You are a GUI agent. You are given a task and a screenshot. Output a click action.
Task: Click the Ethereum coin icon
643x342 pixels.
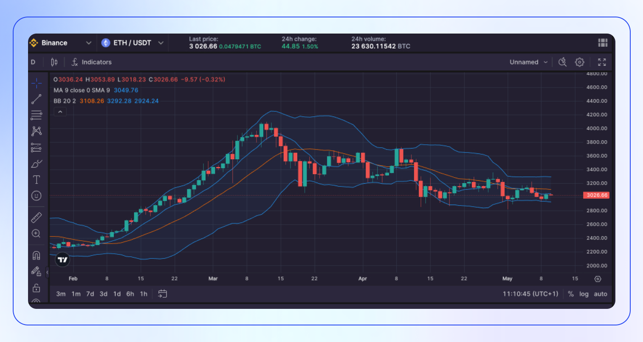(106, 43)
